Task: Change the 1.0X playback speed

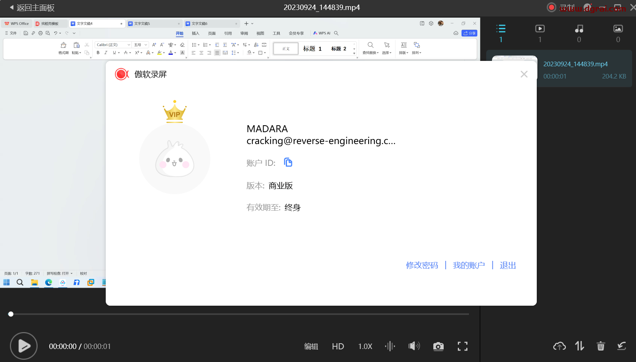Action: pyautogui.click(x=365, y=346)
